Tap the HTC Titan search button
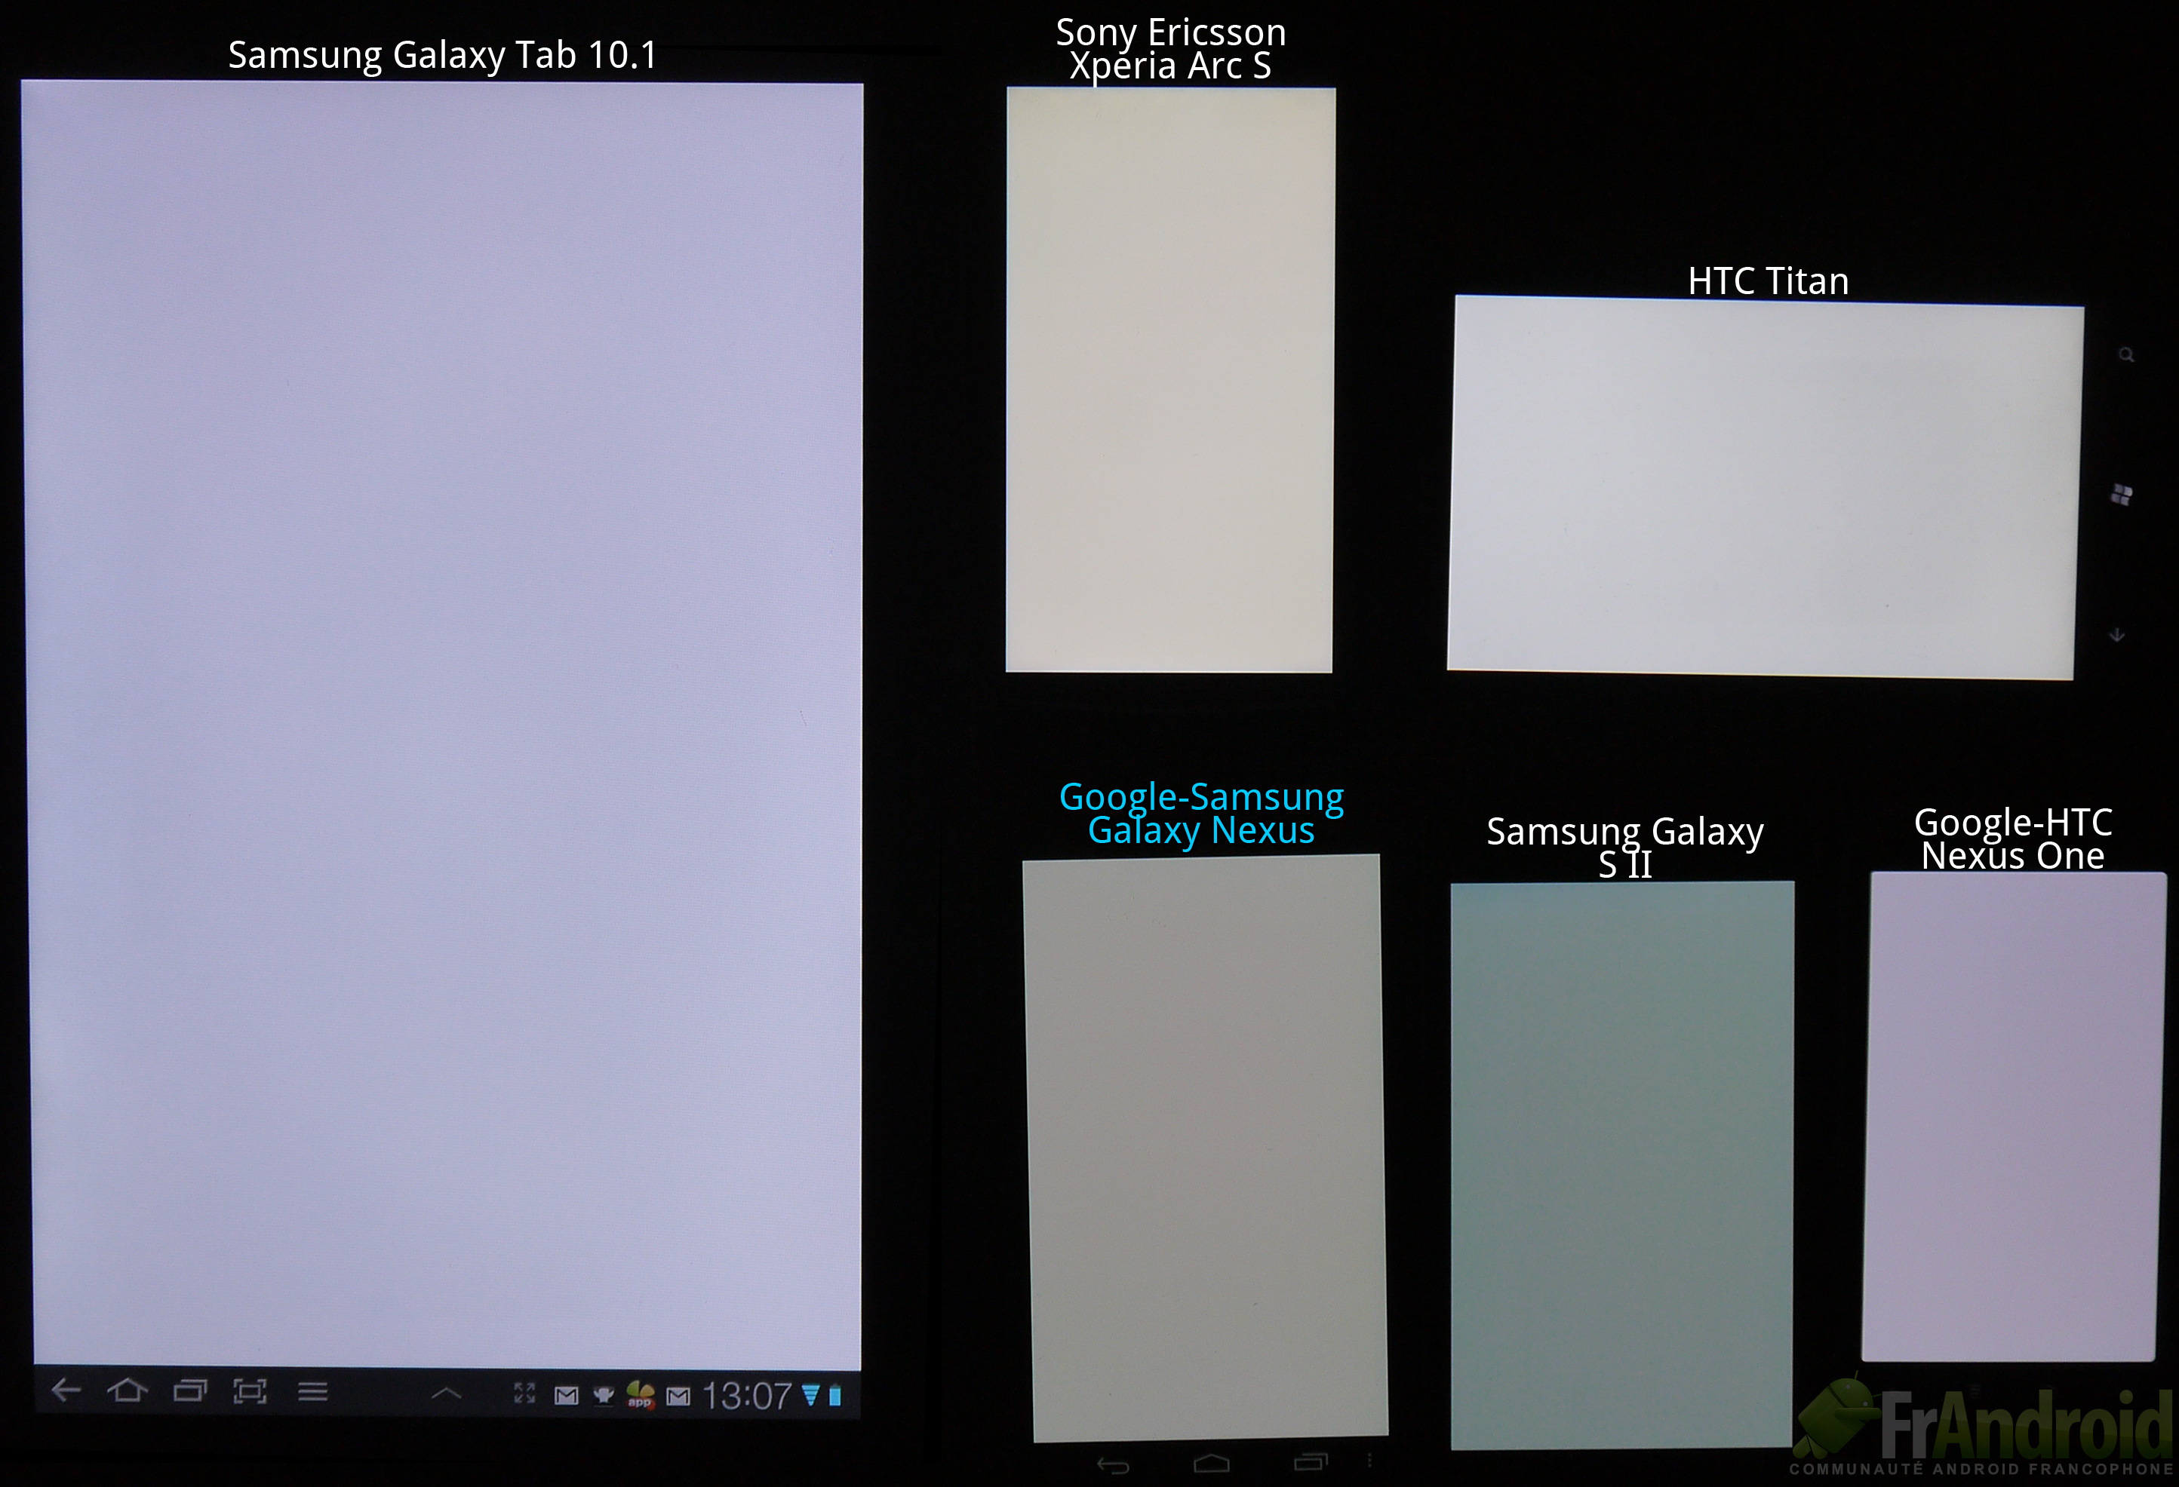The height and width of the screenshot is (1487, 2179). (2126, 355)
